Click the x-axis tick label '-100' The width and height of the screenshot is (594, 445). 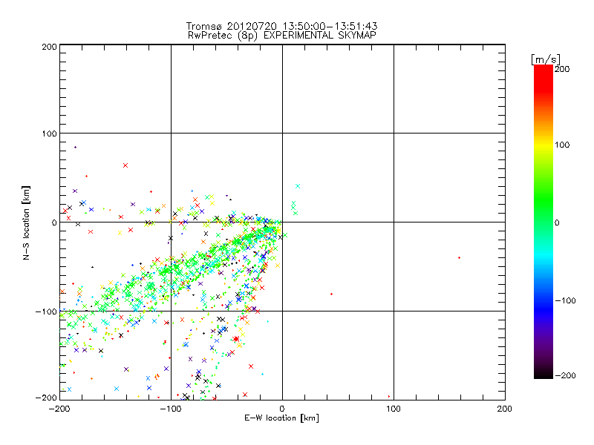tap(171, 409)
